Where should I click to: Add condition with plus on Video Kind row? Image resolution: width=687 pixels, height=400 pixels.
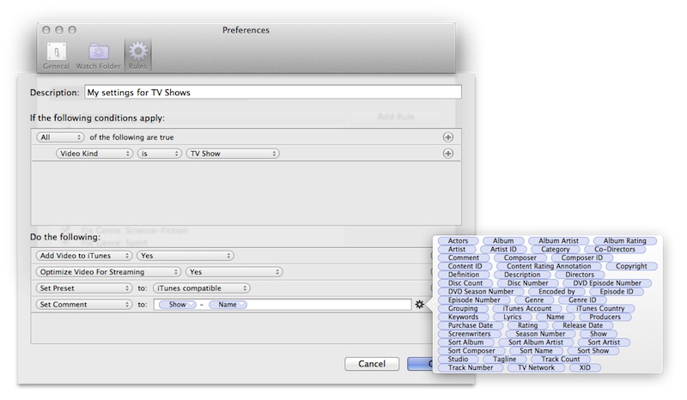(447, 154)
